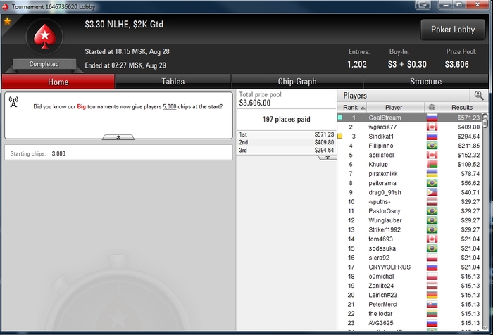This screenshot has height=335, width=493.
Task: Expand the full prize payout list
Action: (327, 158)
